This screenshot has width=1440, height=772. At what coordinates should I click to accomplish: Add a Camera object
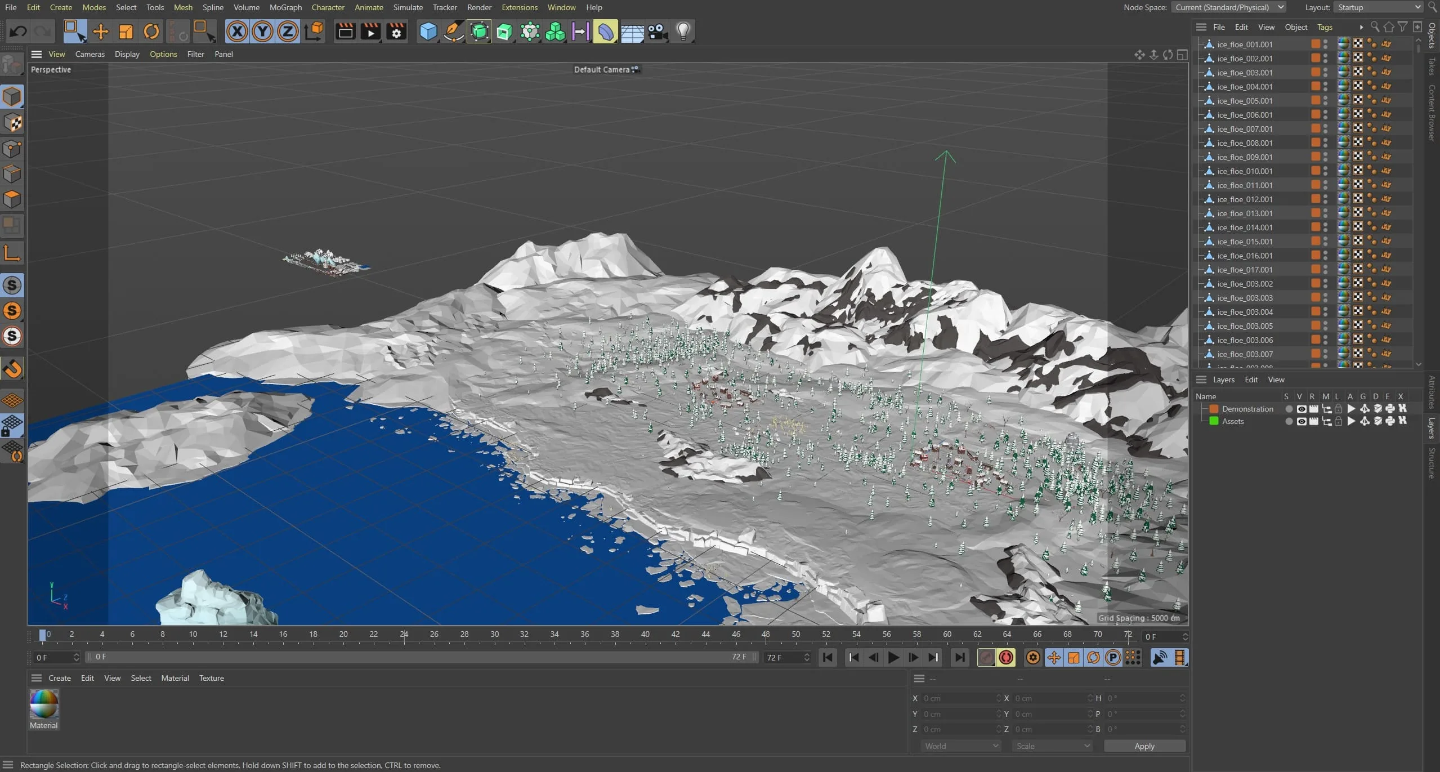658,32
